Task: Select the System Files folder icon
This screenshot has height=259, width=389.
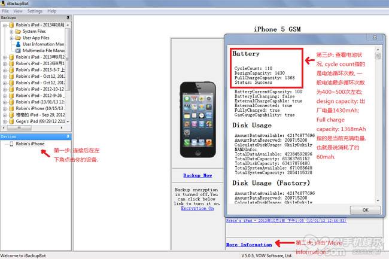Action: click(x=18, y=32)
